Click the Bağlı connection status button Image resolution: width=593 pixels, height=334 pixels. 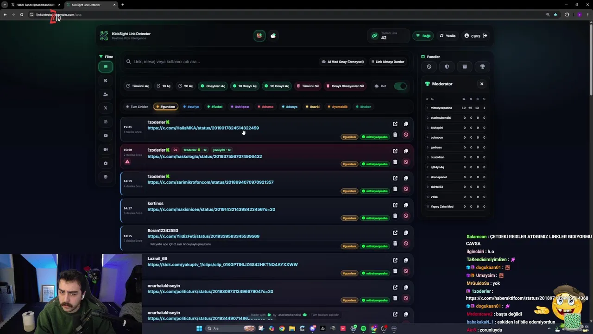(x=423, y=36)
